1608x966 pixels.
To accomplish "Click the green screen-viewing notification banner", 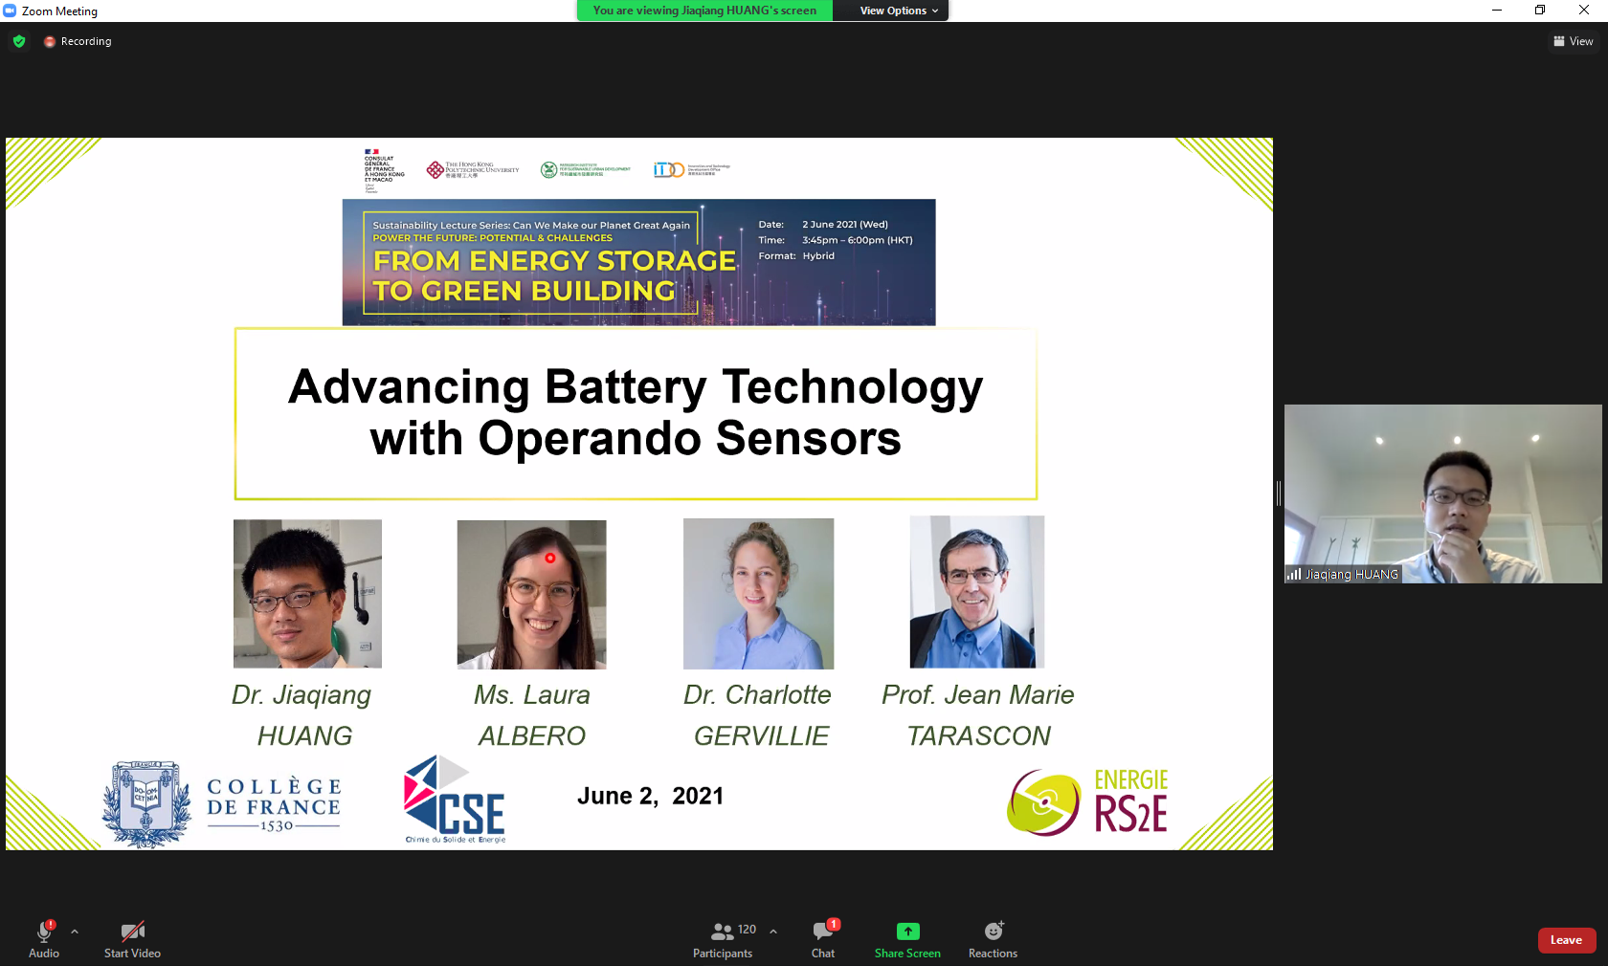I will [x=704, y=11].
